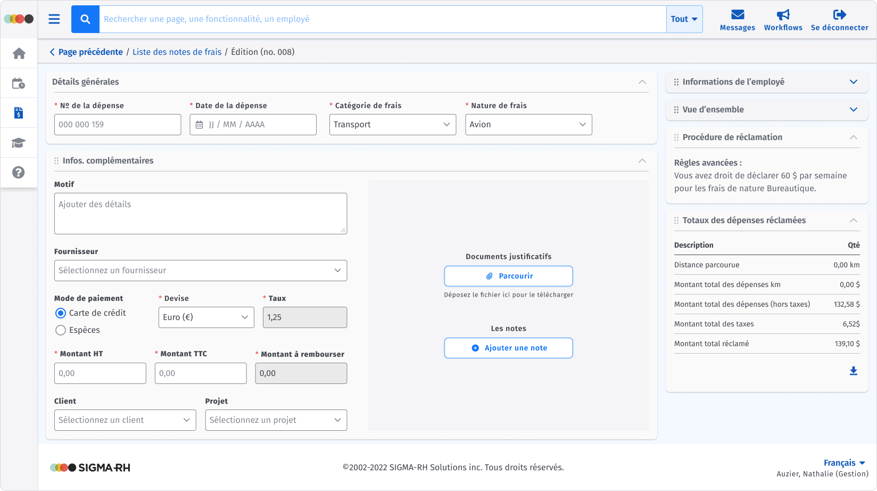Screen dimensions: 877x491
Task: Open the home page from the sidebar
Action: [19, 53]
